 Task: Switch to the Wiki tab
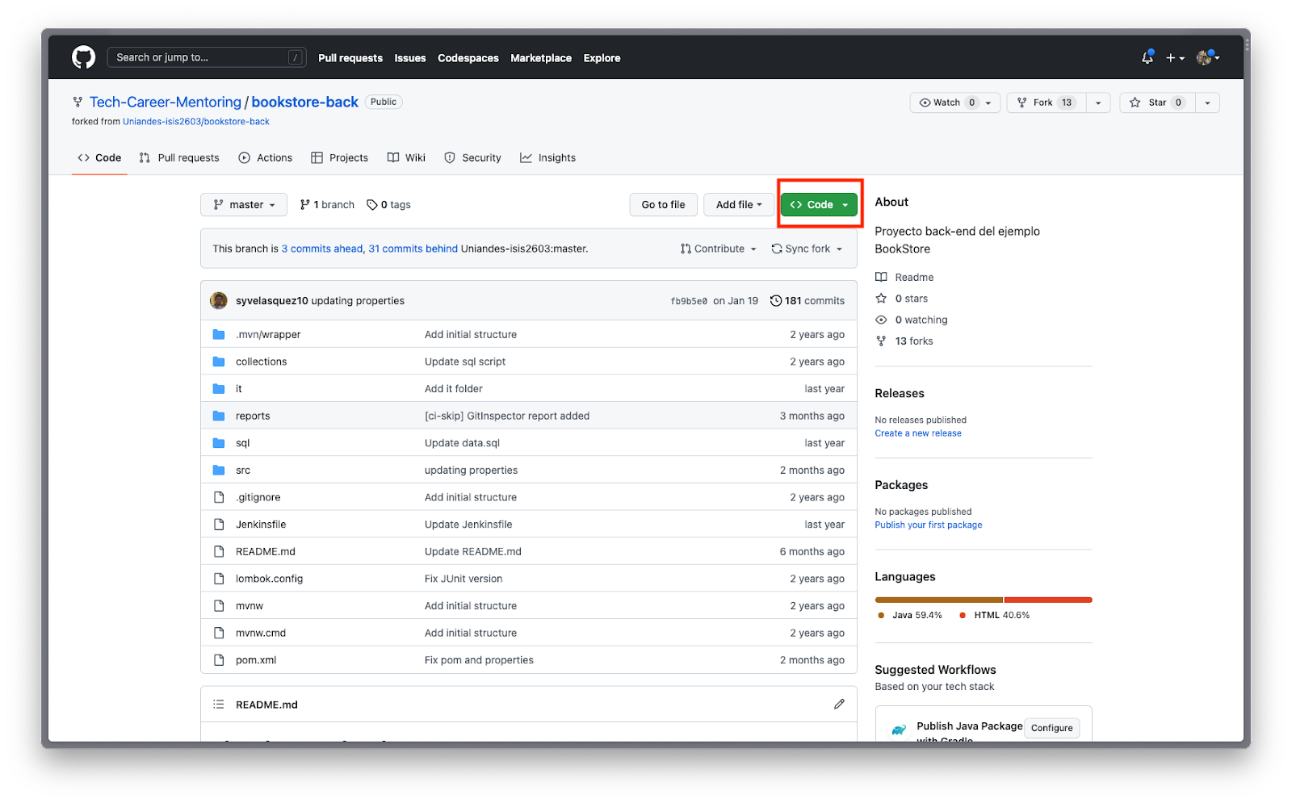pyautogui.click(x=406, y=158)
